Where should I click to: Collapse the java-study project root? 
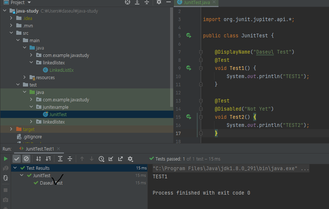4,10
